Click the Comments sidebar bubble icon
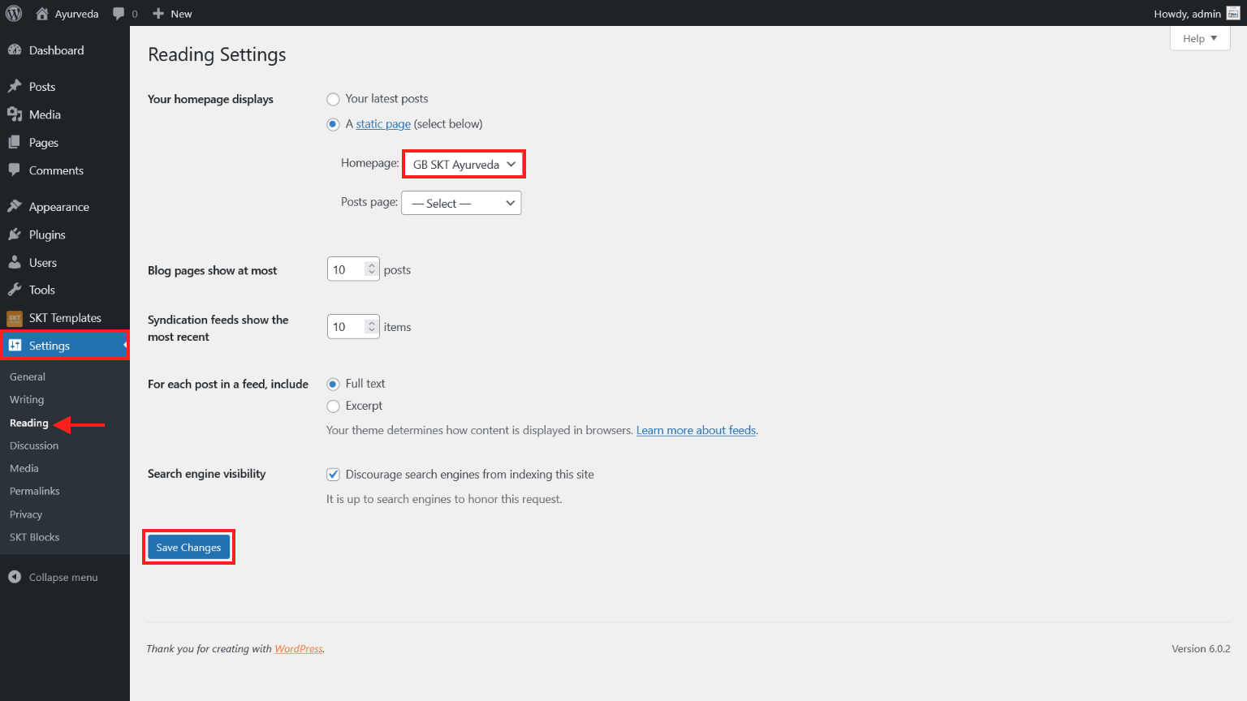The width and height of the screenshot is (1247, 701). click(x=15, y=170)
